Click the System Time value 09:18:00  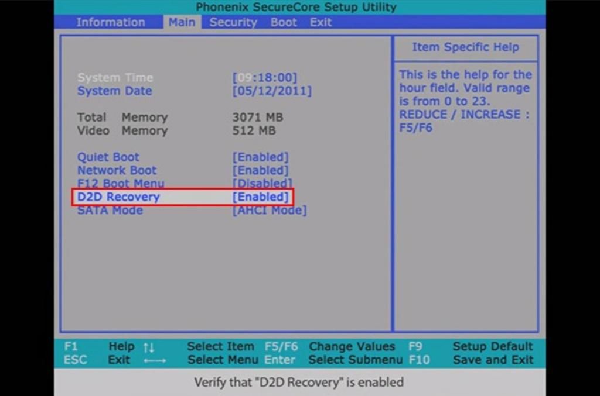click(x=265, y=78)
